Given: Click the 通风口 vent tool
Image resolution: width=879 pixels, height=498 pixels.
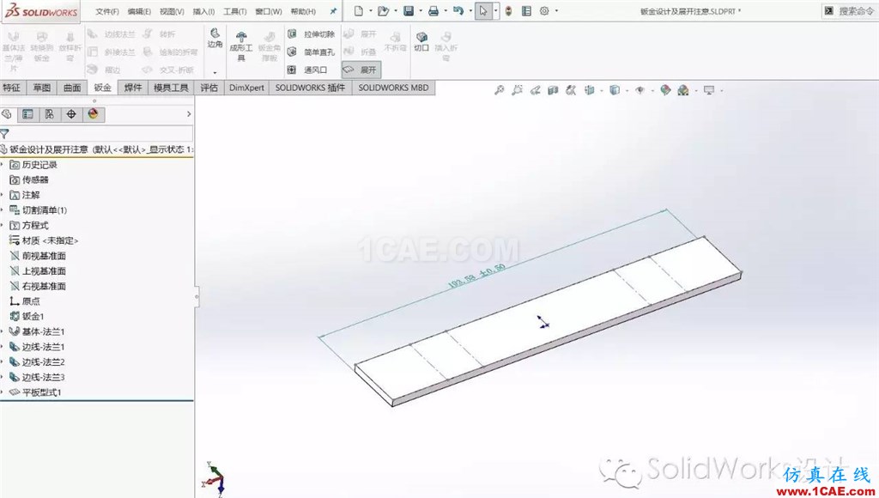Looking at the screenshot, I should (x=307, y=70).
